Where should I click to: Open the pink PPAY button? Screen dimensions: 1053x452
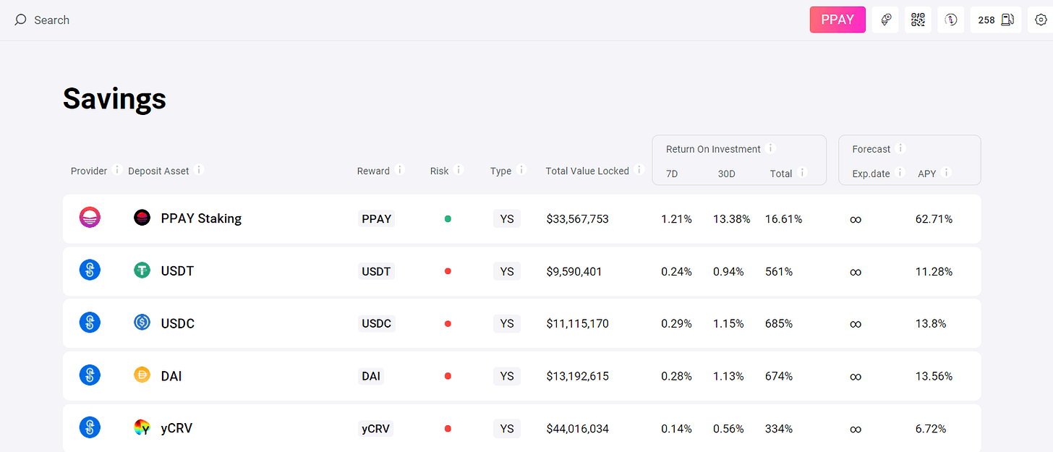coord(837,20)
